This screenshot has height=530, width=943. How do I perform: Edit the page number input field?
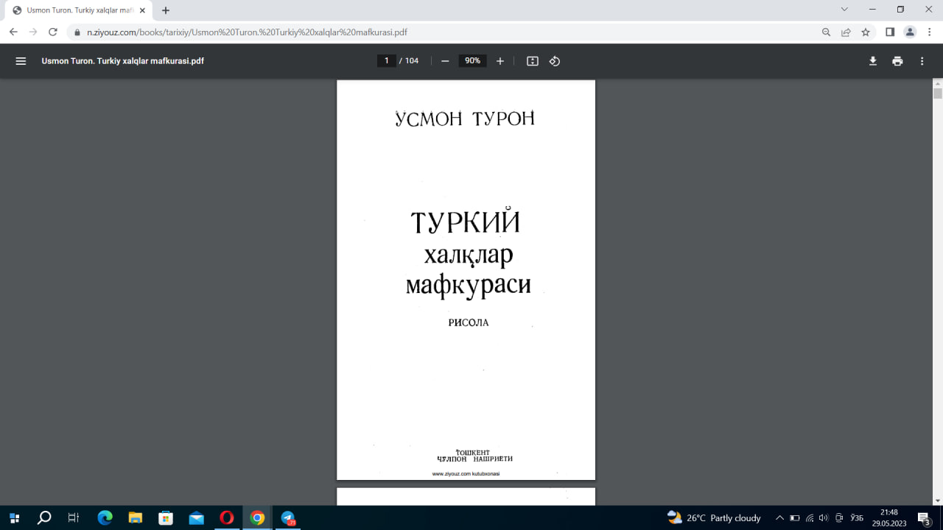coord(387,60)
